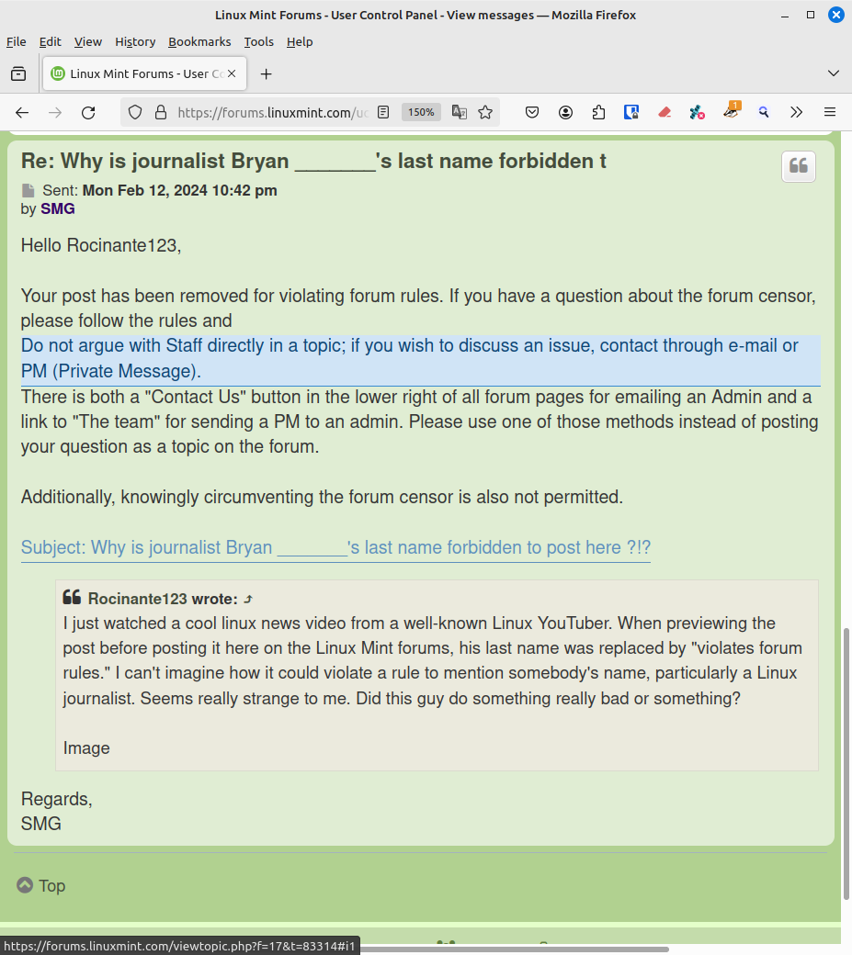Maximize the Firefox window
This screenshot has height=955, width=852.
click(811, 16)
